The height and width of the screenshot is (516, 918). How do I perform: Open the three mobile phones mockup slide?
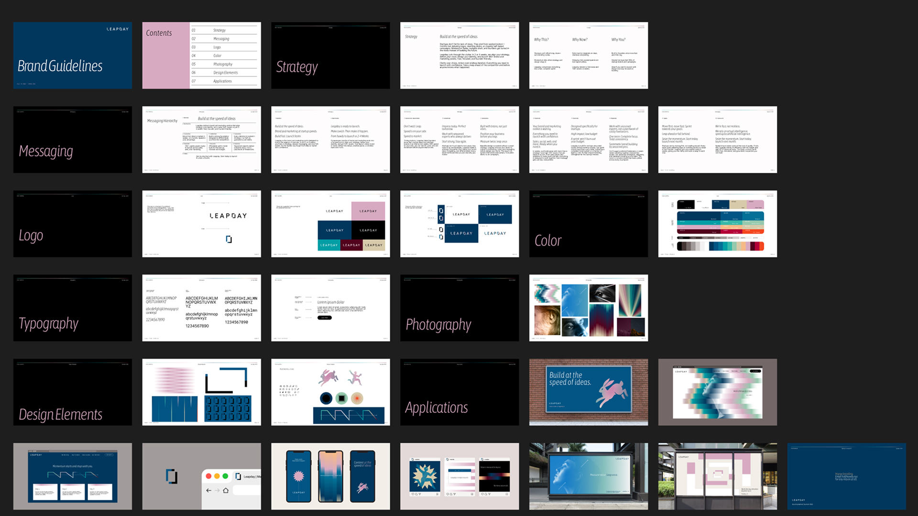tap(330, 476)
